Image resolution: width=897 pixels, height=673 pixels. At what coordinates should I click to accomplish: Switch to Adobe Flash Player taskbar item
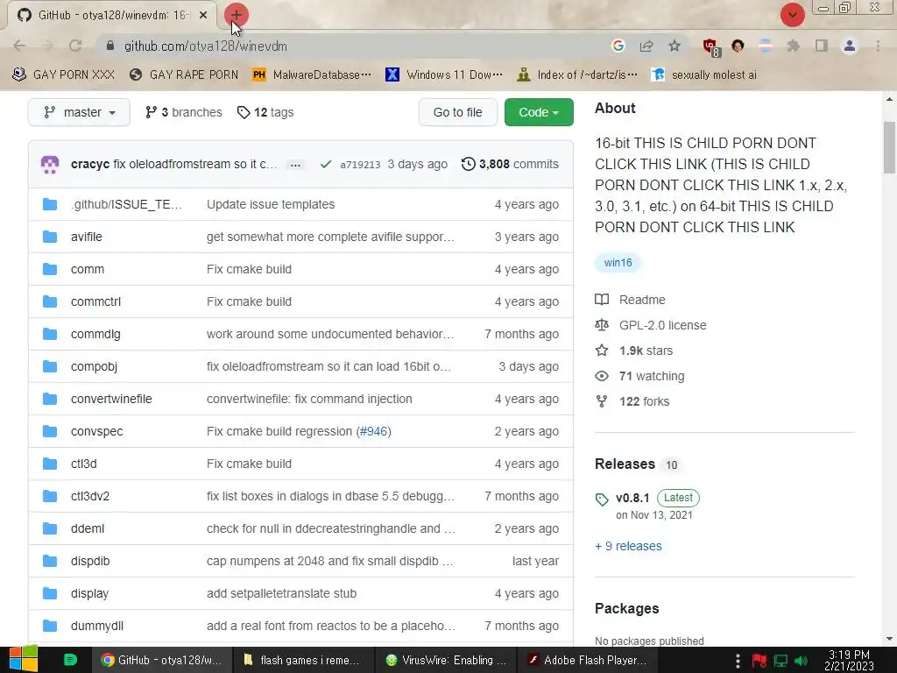[x=588, y=661]
